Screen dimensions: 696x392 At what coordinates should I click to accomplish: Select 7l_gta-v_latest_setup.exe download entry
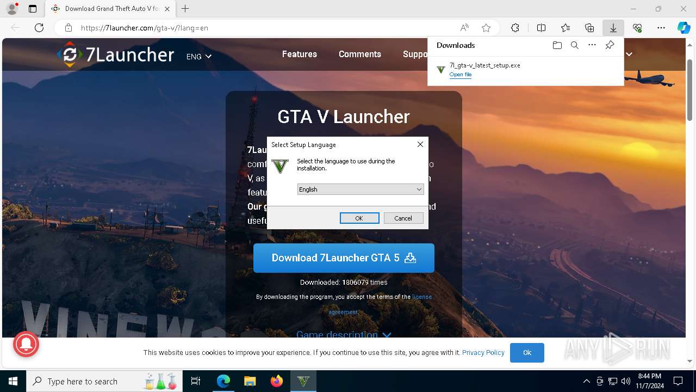click(x=526, y=69)
